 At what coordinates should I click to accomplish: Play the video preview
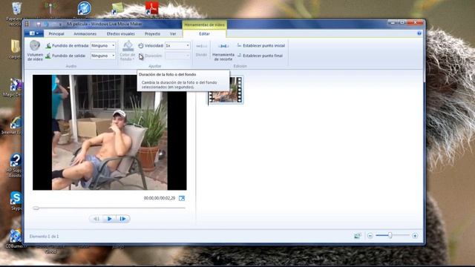(109, 219)
